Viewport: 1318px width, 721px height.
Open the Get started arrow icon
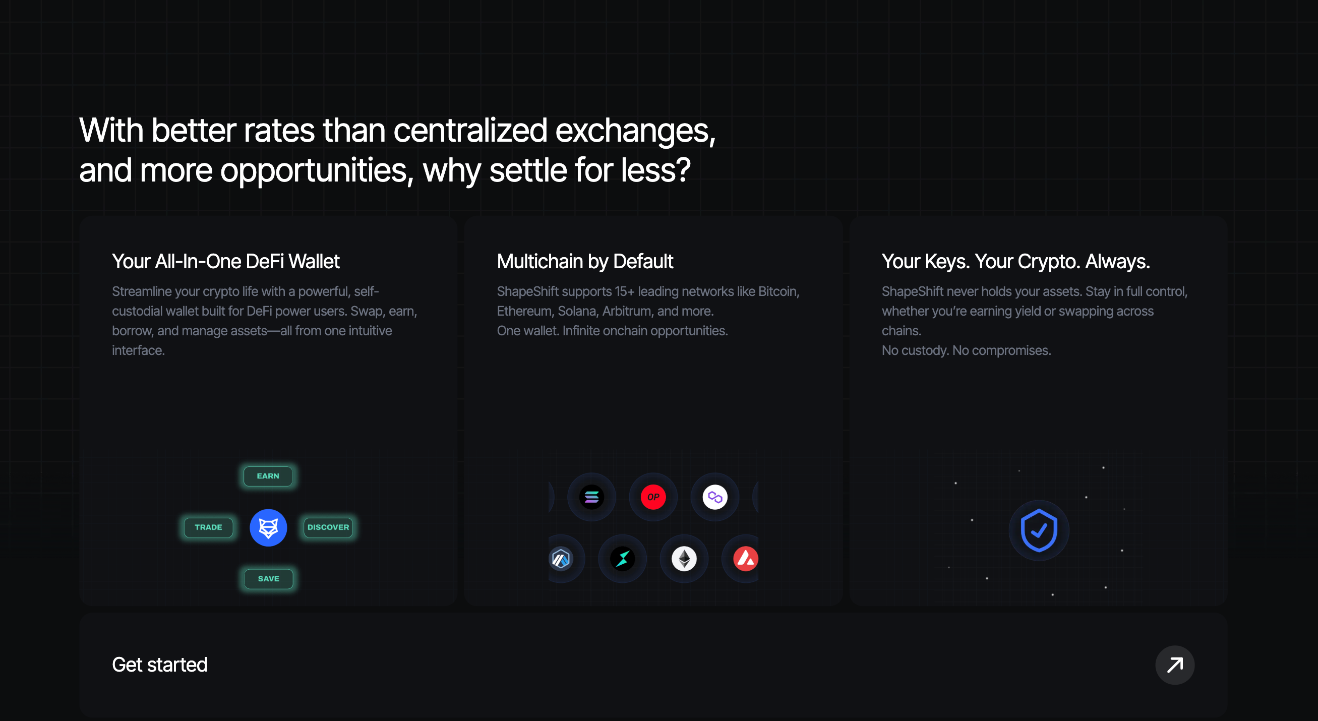(x=1174, y=665)
